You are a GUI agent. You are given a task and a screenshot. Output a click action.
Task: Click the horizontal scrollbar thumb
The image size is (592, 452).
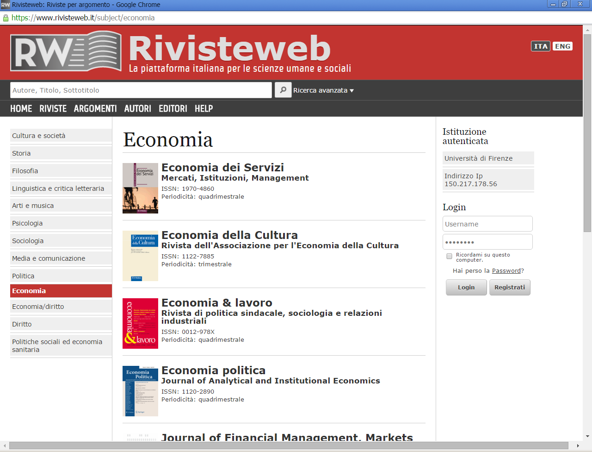pos(289,446)
